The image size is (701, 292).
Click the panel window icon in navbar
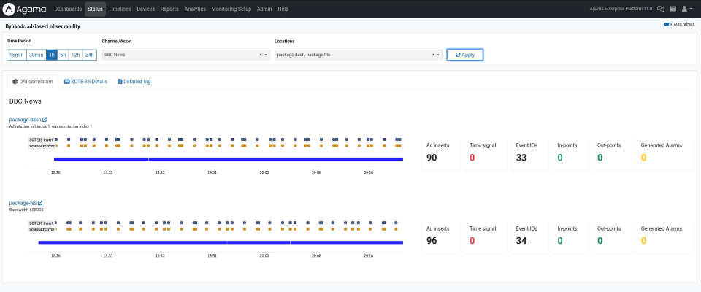pos(673,9)
